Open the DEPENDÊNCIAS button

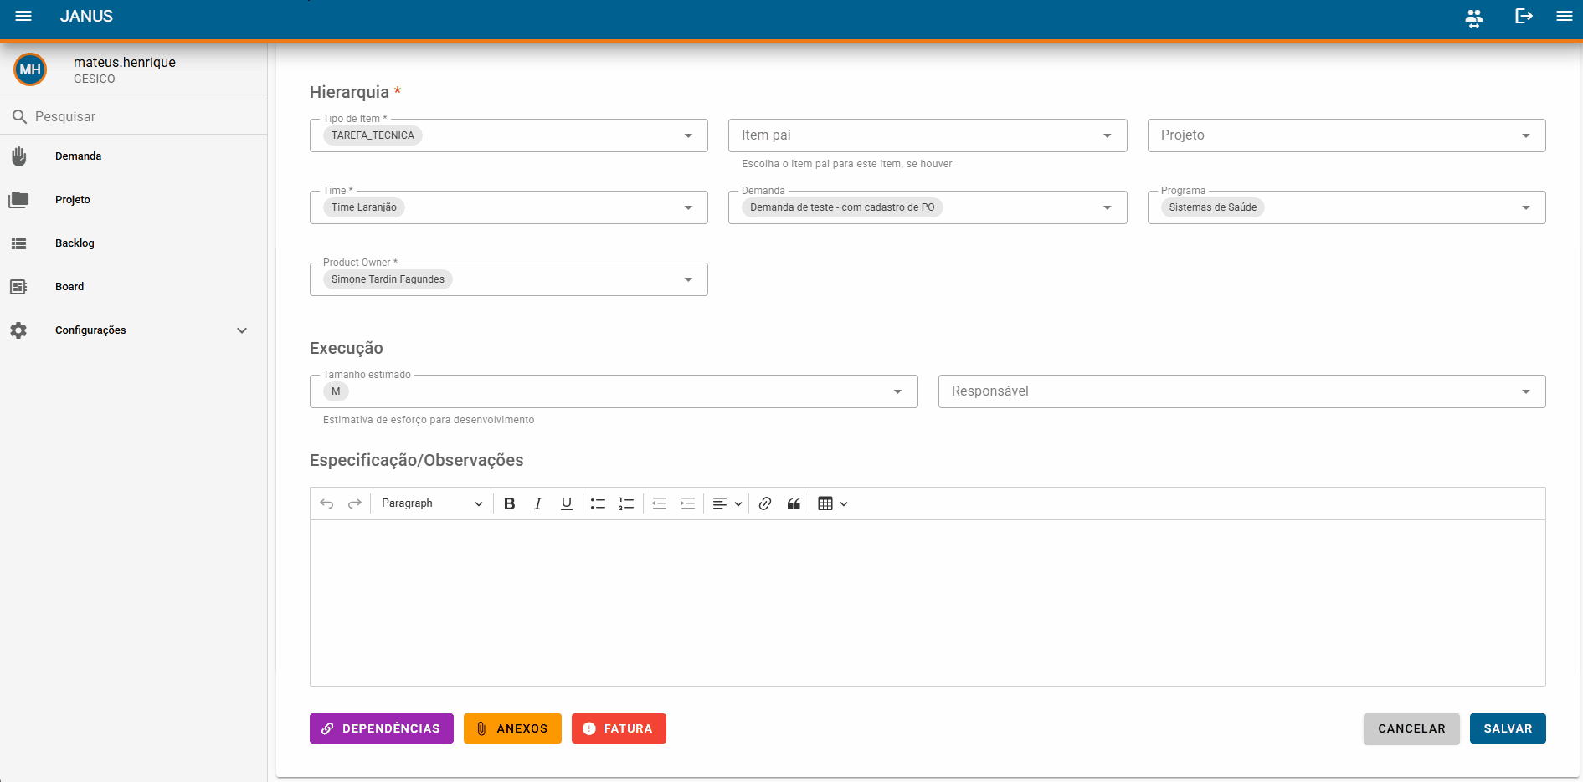click(x=382, y=728)
